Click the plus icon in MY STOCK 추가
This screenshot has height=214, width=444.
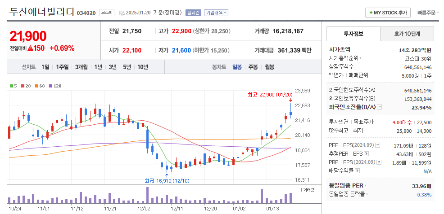click(371, 13)
